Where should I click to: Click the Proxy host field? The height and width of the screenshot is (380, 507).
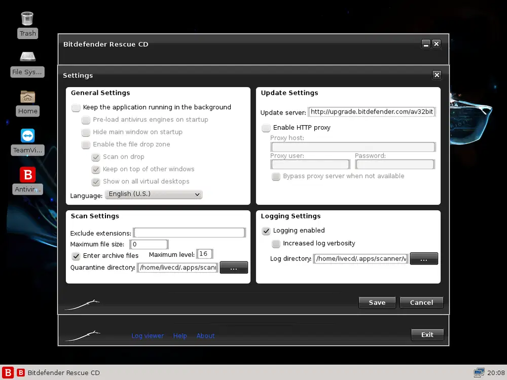pos(353,147)
